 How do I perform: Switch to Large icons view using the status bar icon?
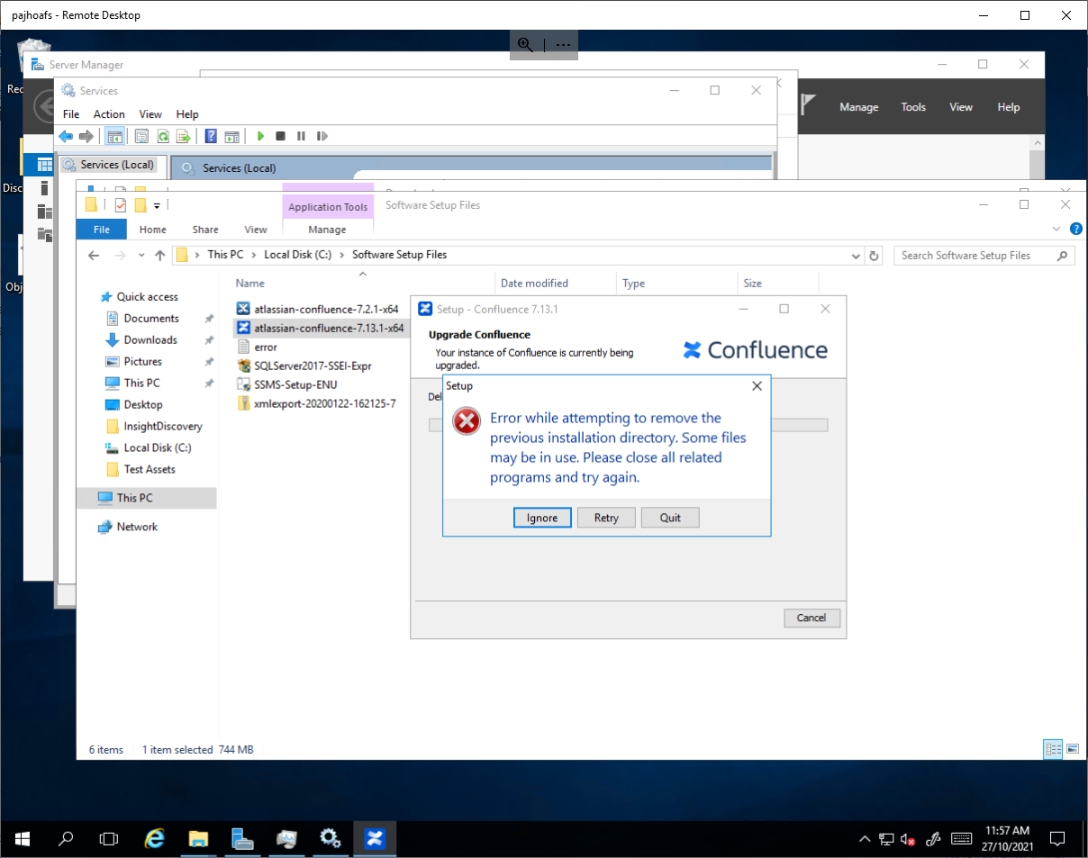(1072, 749)
